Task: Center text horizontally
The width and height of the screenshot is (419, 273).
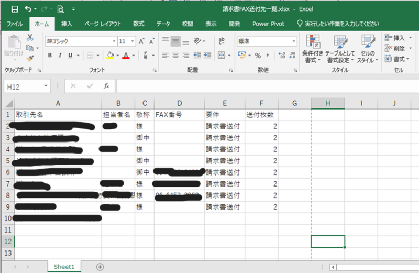Action: (x=175, y=56)
